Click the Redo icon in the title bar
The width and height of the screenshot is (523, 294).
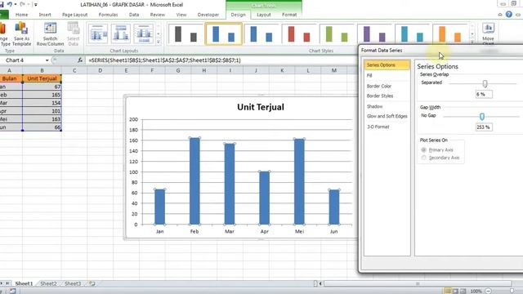coord(22,4)
